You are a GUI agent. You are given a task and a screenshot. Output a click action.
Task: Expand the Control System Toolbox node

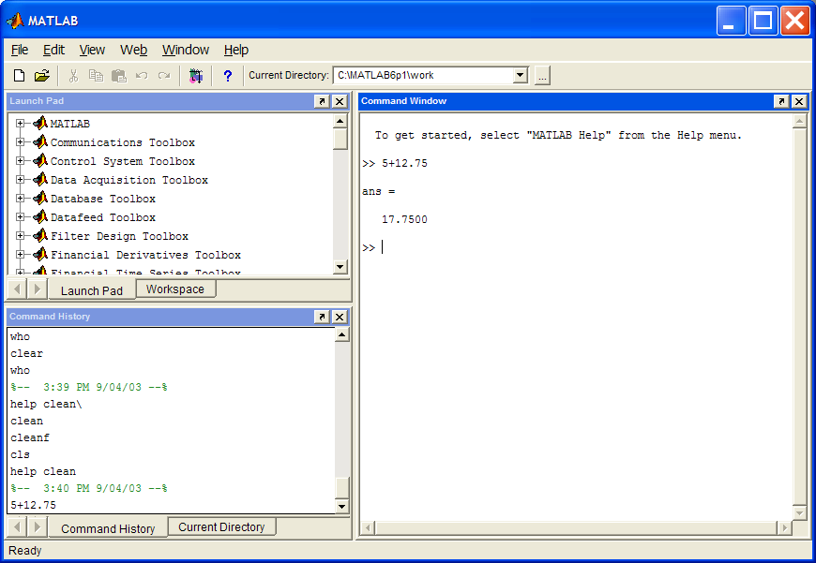(20, 160)
